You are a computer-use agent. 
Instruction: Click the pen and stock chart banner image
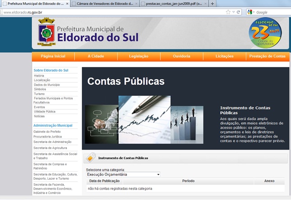pyautogui.click(x=145, y=119)
